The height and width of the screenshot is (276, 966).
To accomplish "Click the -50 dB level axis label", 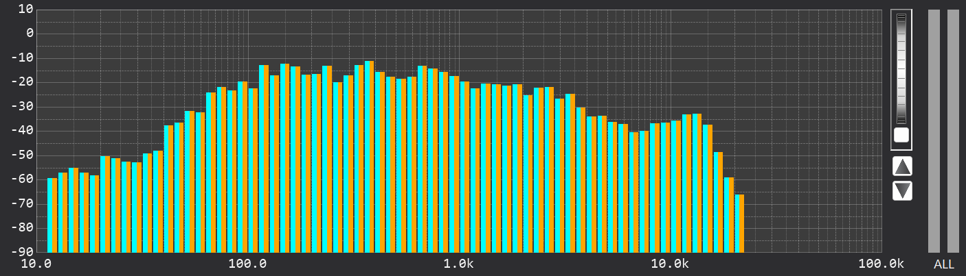I will [23, 155].
